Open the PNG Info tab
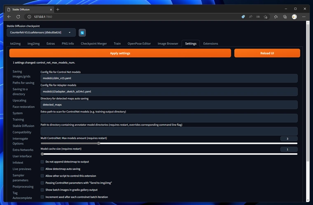313x205 pixels. click(68, 44)
